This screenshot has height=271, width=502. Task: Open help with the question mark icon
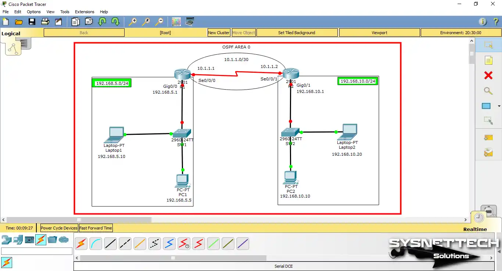click(495, 22)
